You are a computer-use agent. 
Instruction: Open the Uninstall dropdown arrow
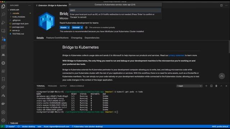pos(82,28)
